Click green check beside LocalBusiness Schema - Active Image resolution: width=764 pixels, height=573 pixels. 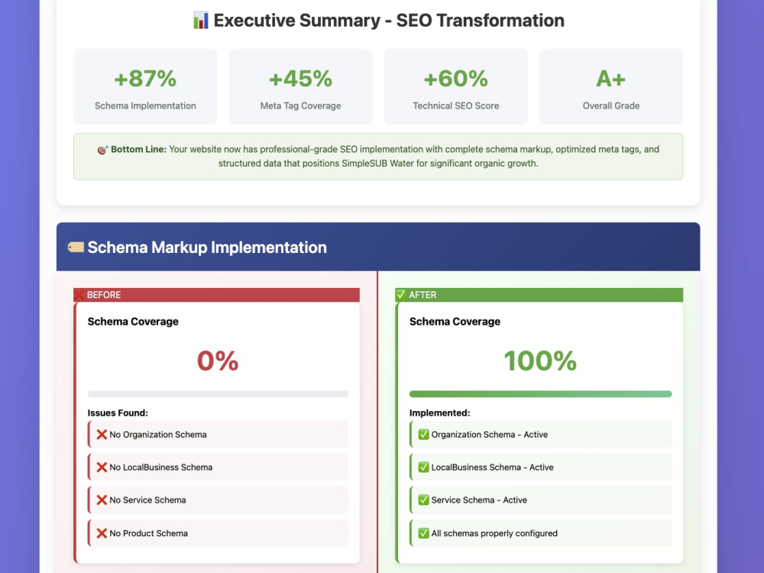[x=423, y=468]
